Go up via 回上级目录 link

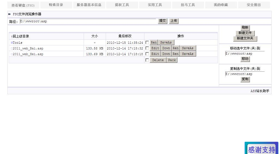tap(20, 37)
